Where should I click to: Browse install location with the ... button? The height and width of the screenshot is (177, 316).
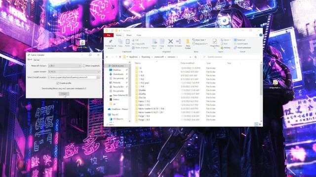(98, 77)
